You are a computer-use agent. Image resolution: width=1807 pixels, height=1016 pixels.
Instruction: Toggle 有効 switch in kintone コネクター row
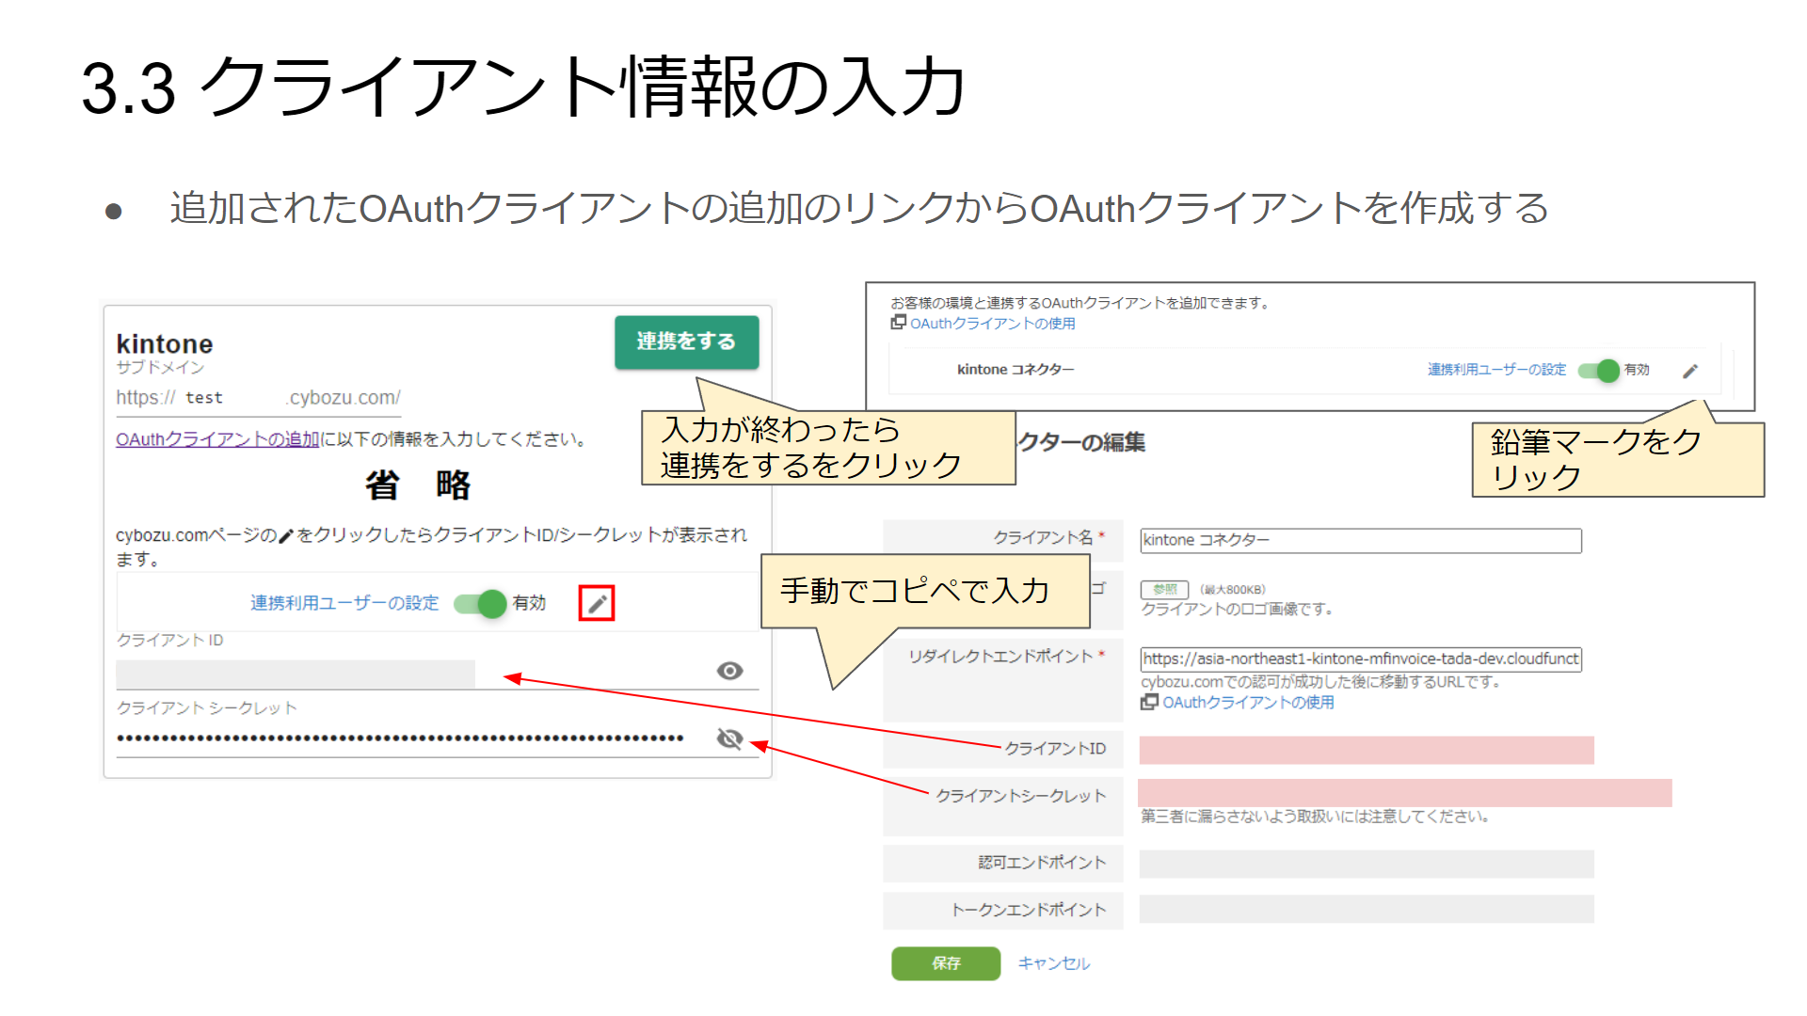coord(1599,370)
